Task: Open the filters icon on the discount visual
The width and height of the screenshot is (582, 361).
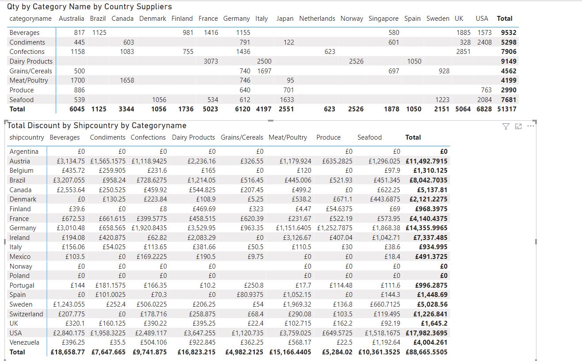Action: click(x=506, y=127)
